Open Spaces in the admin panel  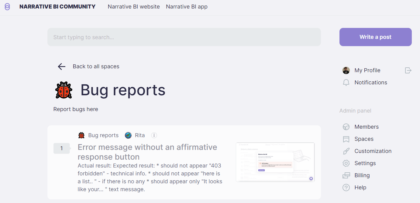coord(364,139)
